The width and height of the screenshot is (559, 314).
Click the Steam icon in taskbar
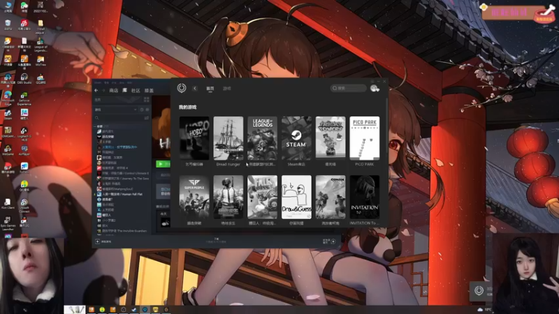tap(134, 310)
